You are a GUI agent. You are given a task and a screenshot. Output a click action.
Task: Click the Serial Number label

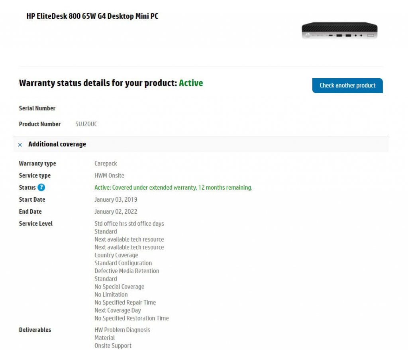37,108
